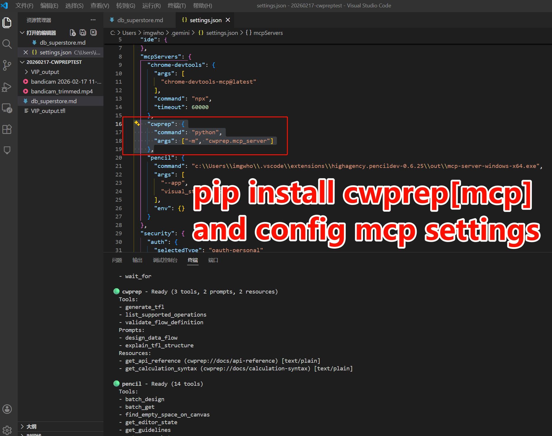Image resolution: width=552 pixels, height=436 pixels.
Task: Open the 运行(R) menu
Action: 152,6
